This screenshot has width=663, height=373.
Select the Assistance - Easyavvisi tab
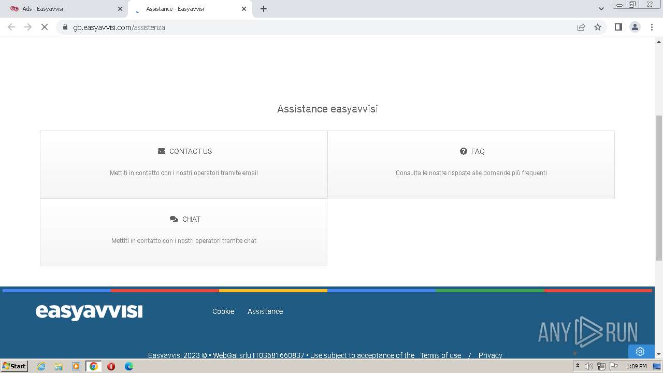pyautogui.click(x=190, y=9)
